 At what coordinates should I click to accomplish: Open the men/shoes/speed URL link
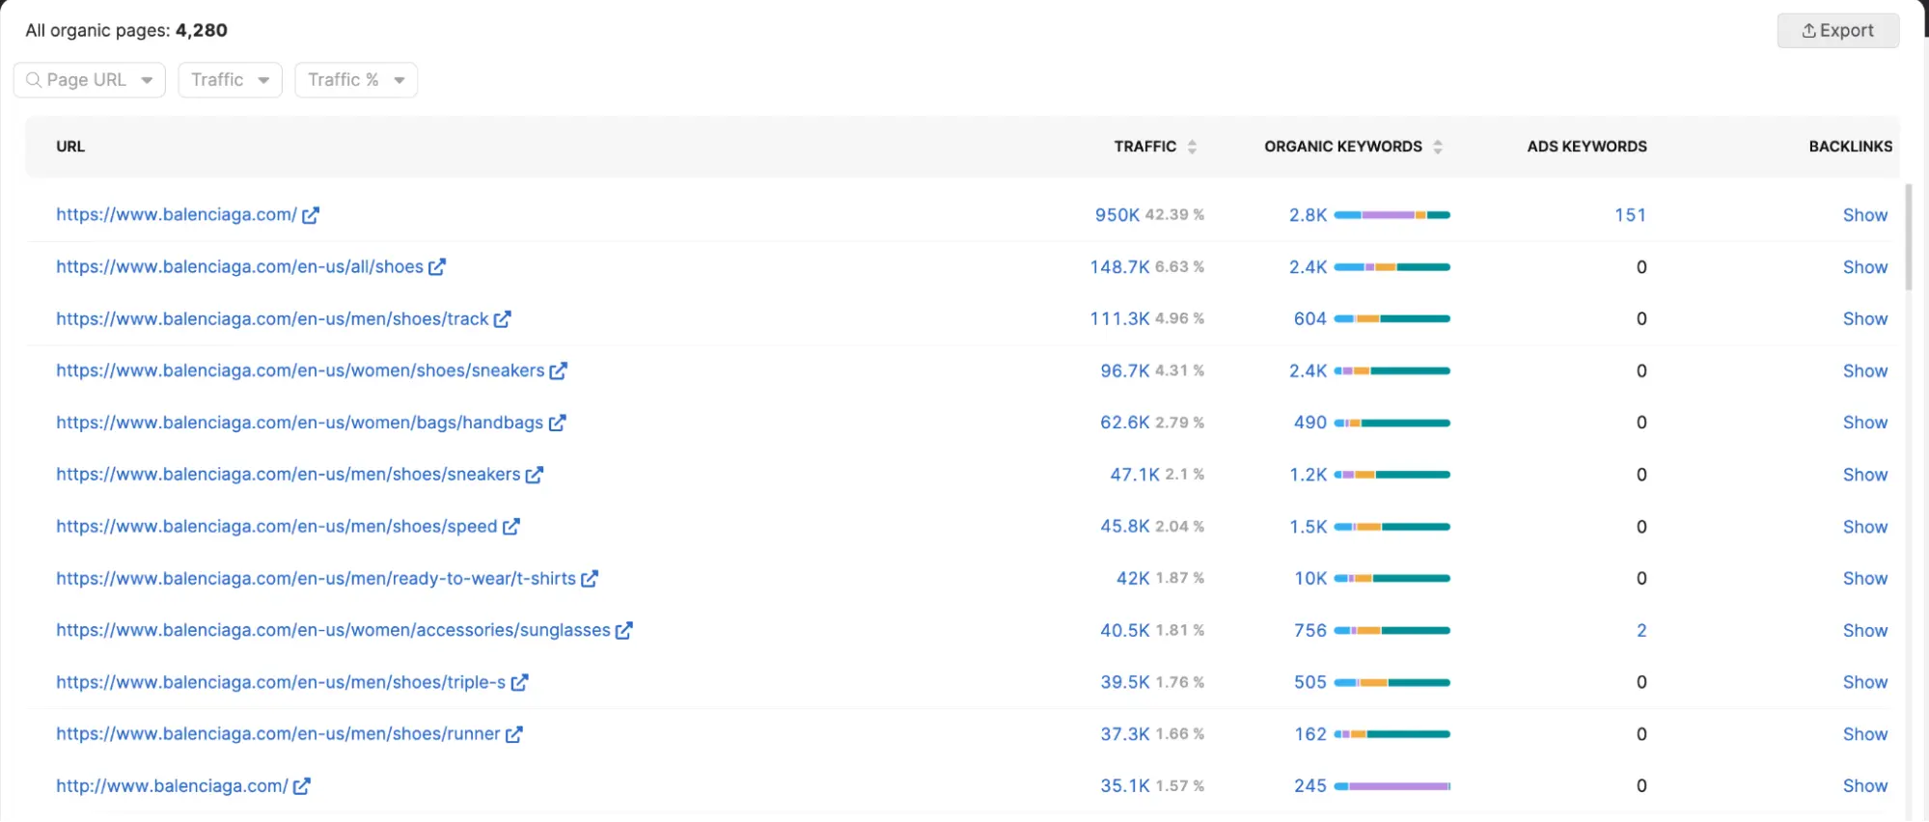click(x=276, y=527)
